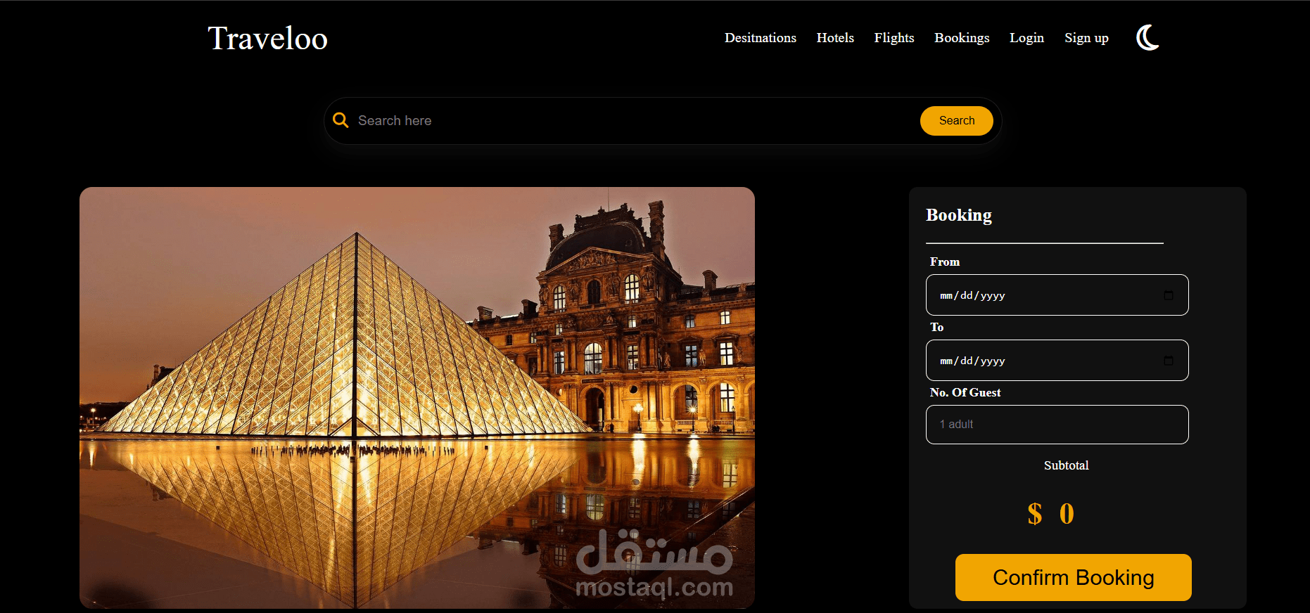Go to Hotels in navigation
This screenshot has width=1310, height=613.
(x=835, y=38)
